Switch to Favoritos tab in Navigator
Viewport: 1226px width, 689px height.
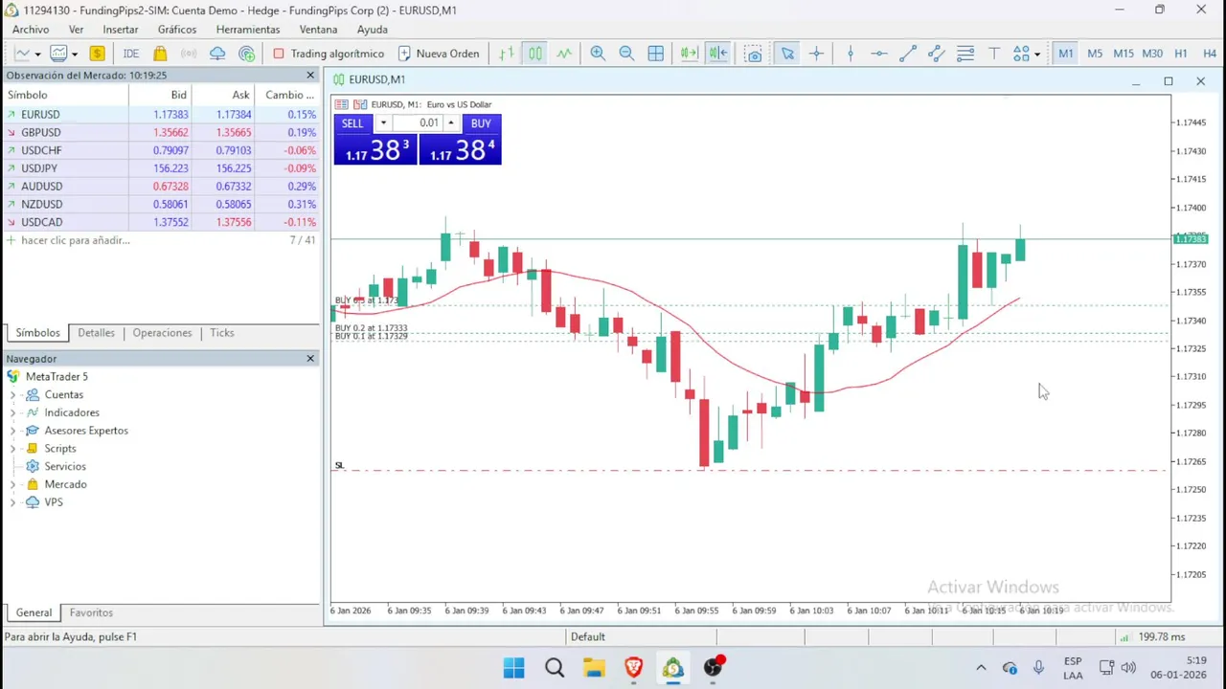[91, 612]
